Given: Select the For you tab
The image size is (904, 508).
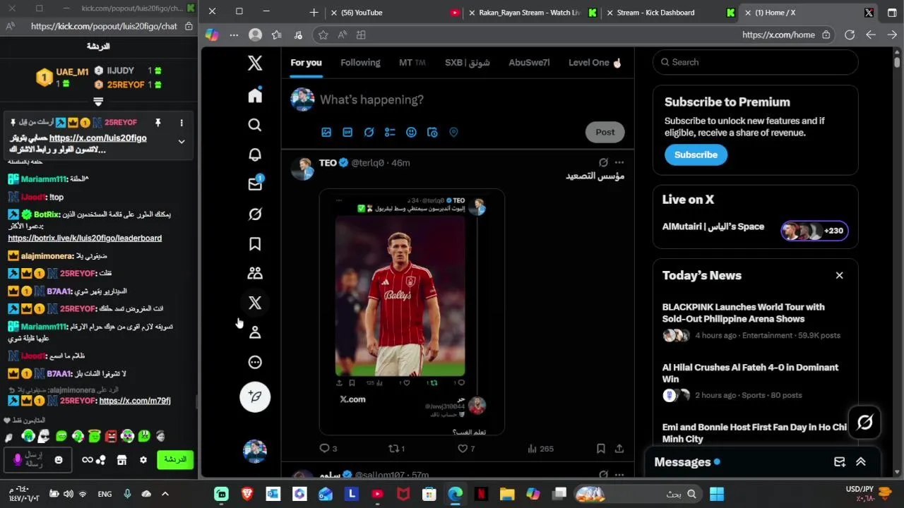Looking at the screenshot, I should coord(306,62).
